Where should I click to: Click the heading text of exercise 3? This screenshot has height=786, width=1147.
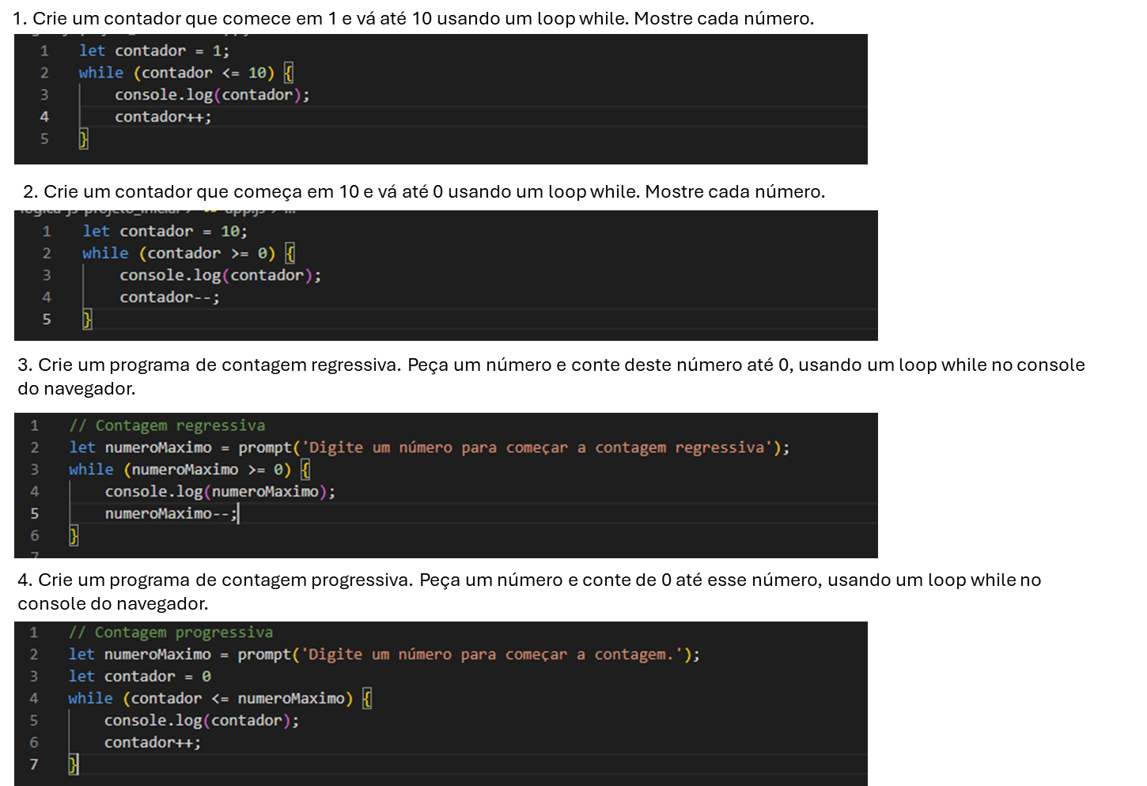coord(551,376)
